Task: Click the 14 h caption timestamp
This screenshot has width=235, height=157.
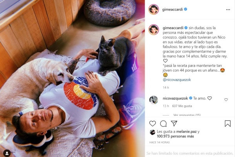Action: [166, 88]
